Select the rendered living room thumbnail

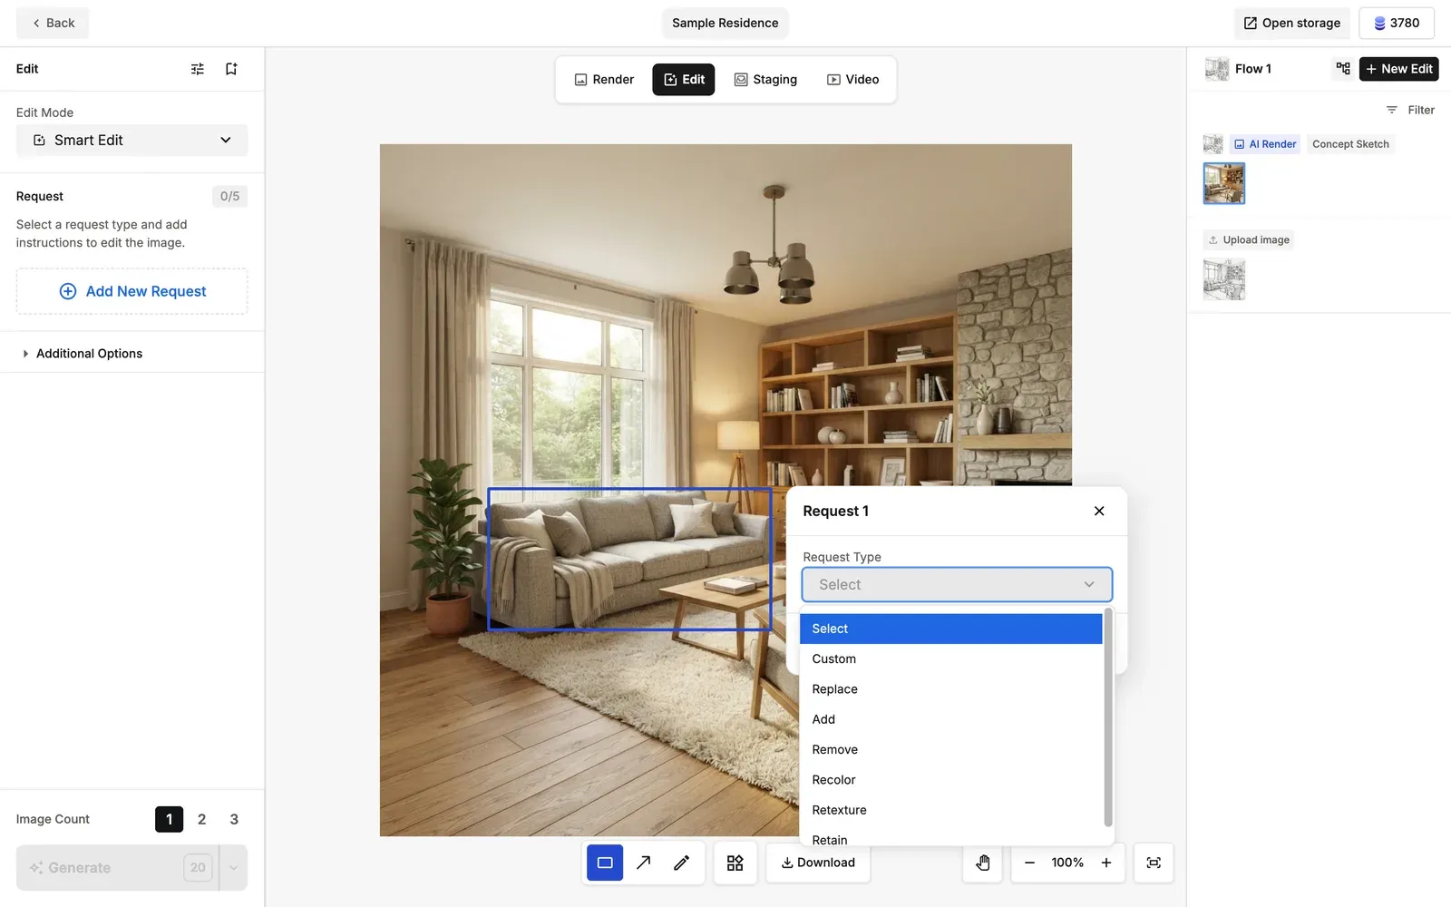coord(1223,183)
